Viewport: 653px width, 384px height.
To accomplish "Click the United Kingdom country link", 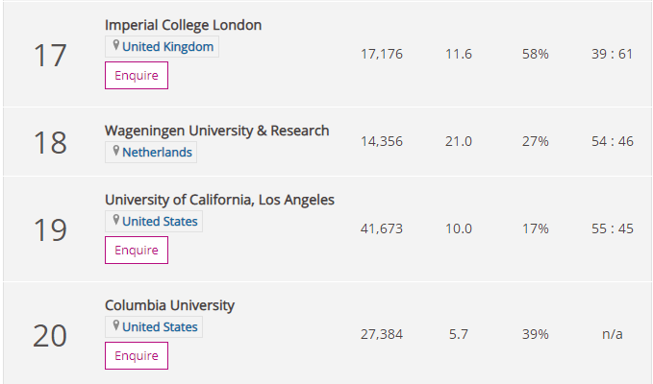I will [x=168, y=46].
